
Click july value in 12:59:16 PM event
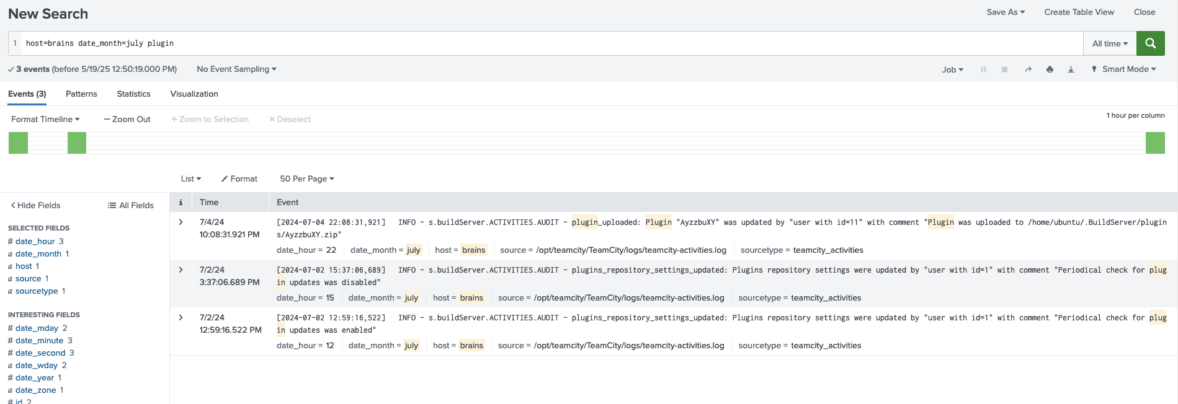pos(411,346)
